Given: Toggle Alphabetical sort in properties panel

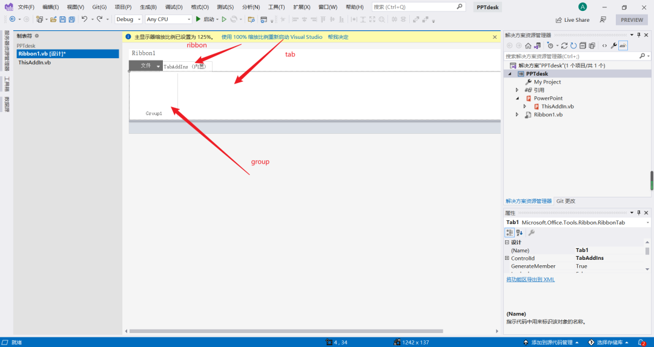Looking at the screenshot, I should pyautogui.click(x=520, y=233).
